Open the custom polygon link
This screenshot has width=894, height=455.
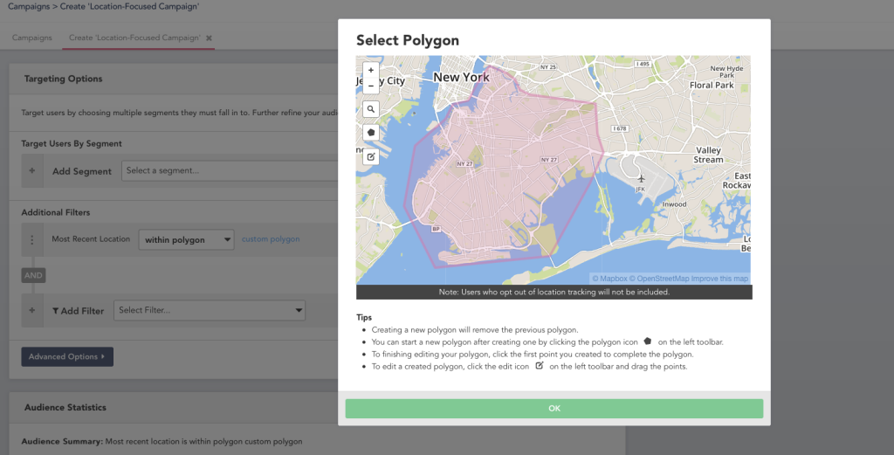271,239
